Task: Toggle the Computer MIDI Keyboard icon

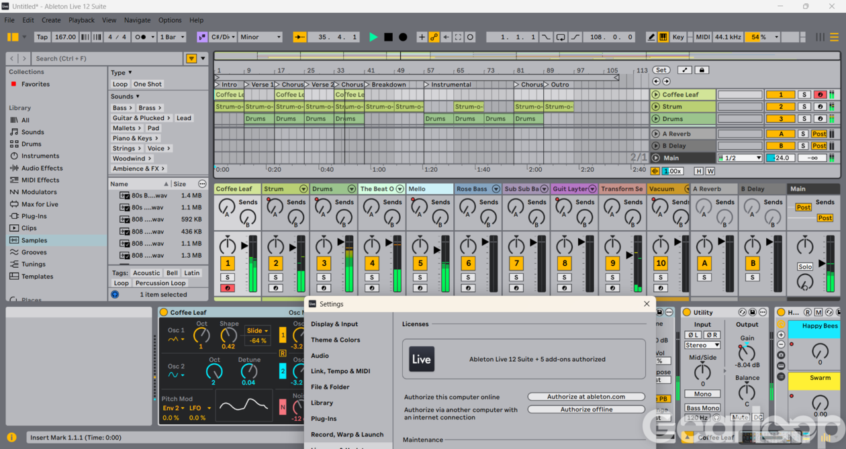Action: point(663,38)
